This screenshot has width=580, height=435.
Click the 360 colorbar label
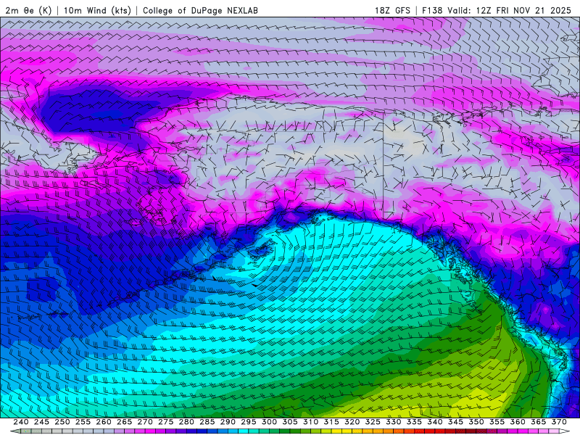click(x=518, y=422)
